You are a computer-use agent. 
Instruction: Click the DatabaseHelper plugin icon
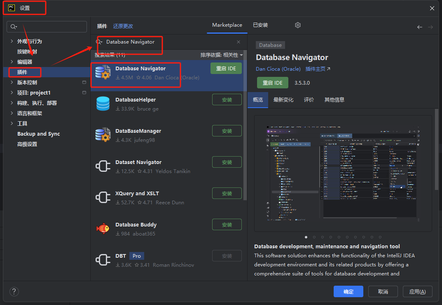[x=103, y=104]
